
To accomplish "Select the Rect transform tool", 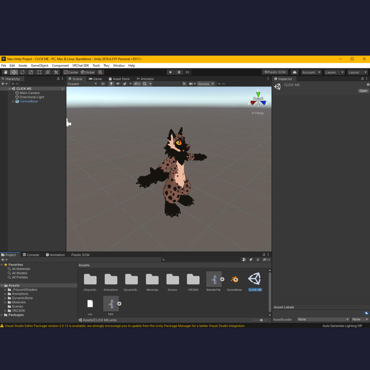I will 39,72.
